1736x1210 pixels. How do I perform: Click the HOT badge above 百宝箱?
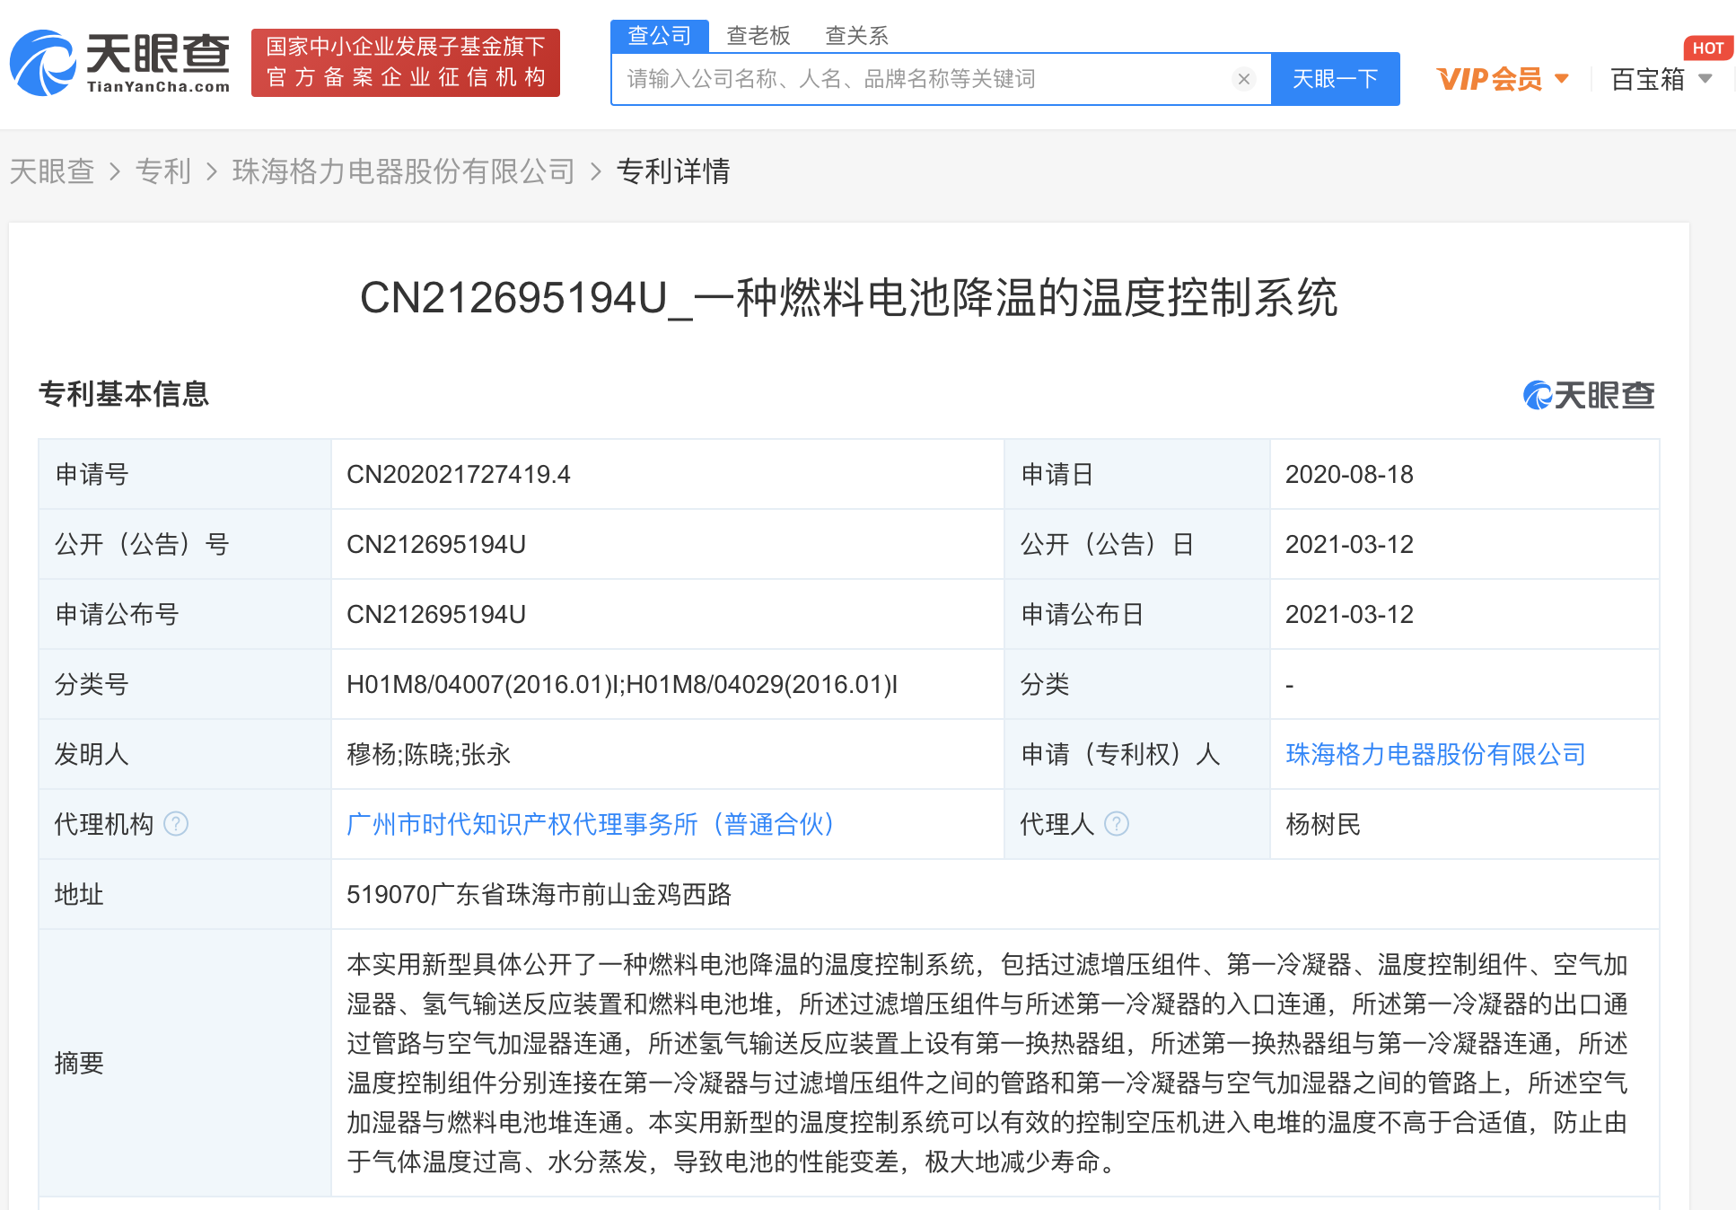[x=1708, y=48]
